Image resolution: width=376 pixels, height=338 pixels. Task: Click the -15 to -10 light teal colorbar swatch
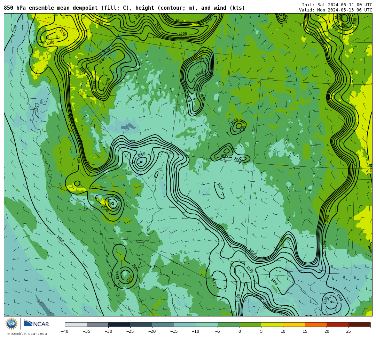(x=185, y=325)
